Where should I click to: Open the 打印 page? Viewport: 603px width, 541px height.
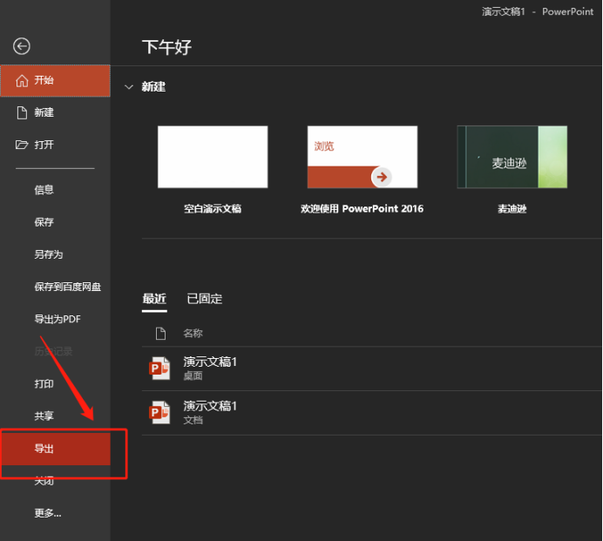click(44, 383)
